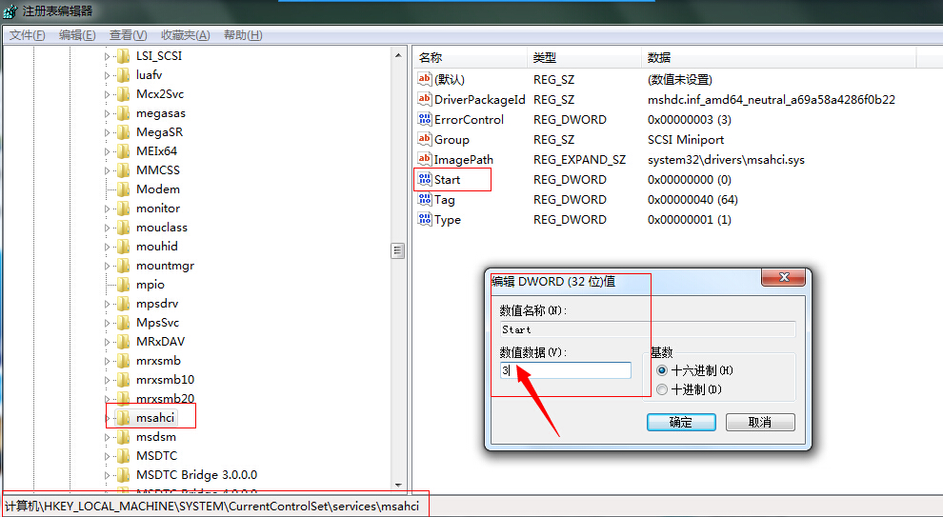Select the ErrorControl DWORD value icon
Image resolution: width=943 pixels, height=517 pixels.
tap(425, 120)
